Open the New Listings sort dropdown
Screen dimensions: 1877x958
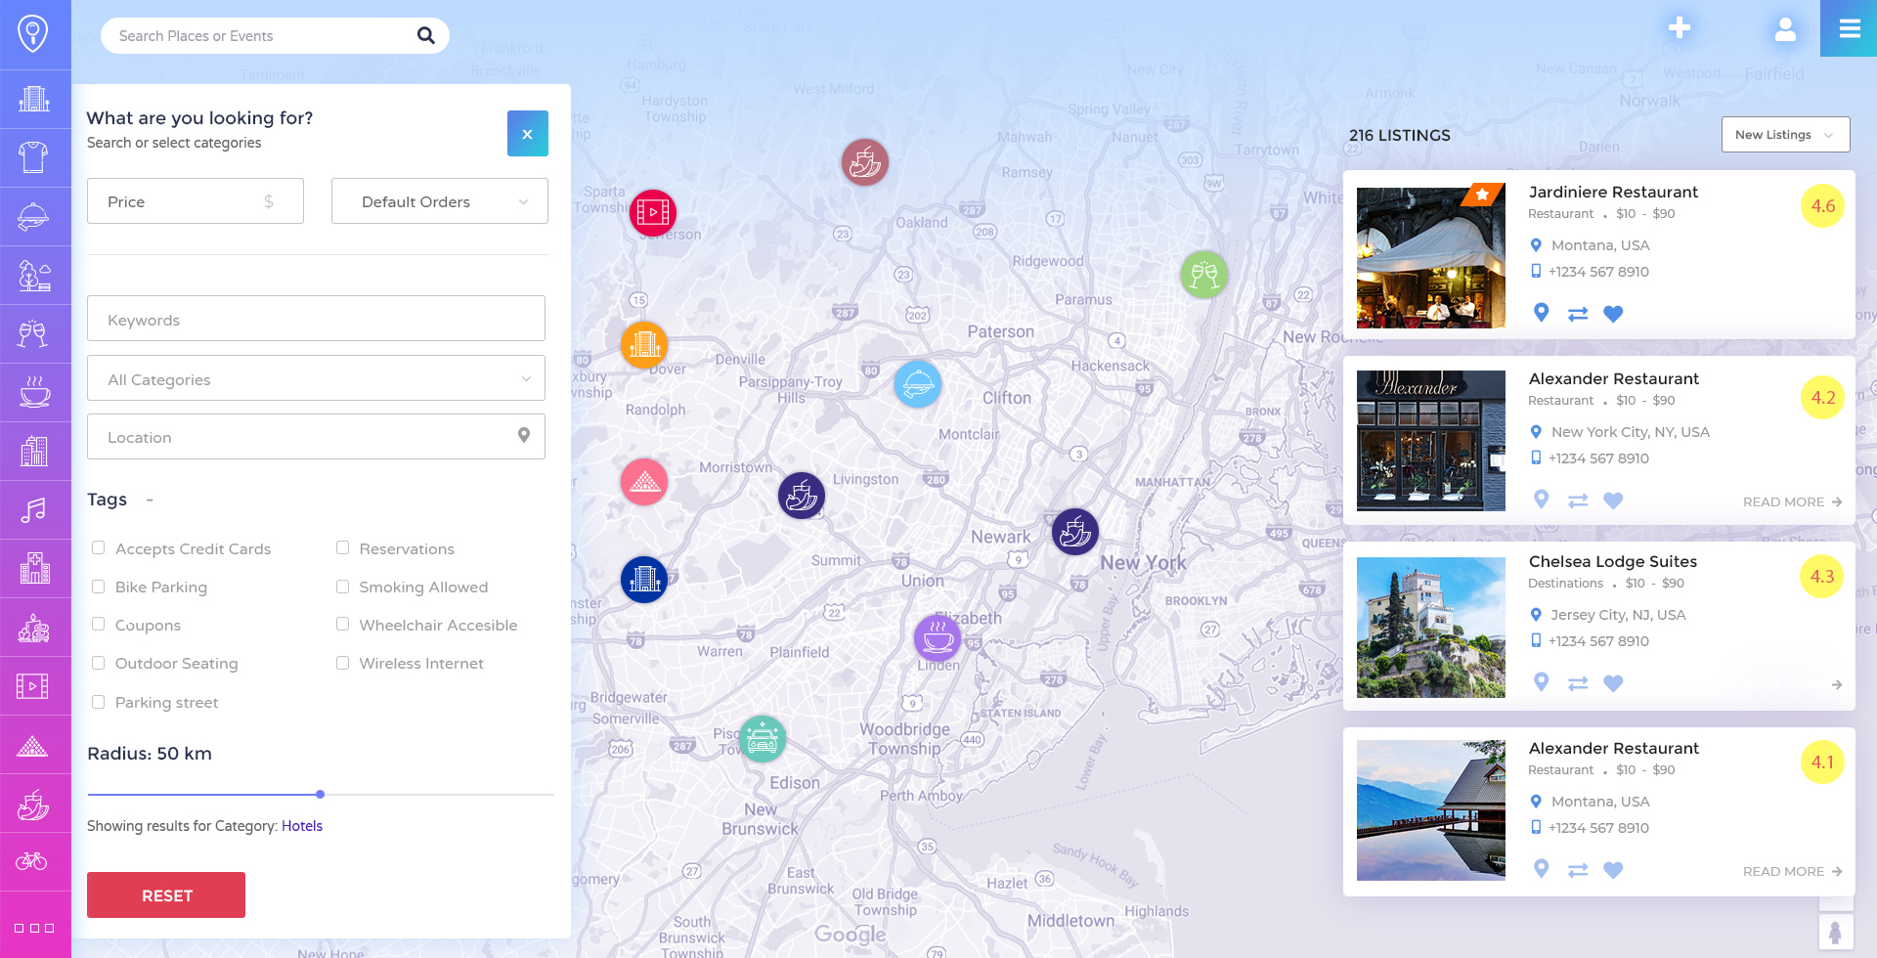pyautogui.click(x=1785, y=135)
